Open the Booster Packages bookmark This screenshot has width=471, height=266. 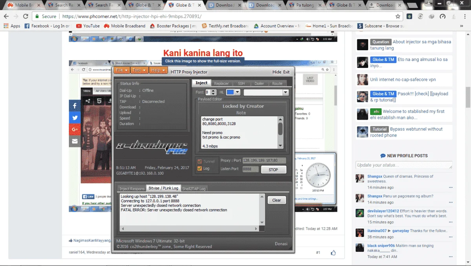174,26
